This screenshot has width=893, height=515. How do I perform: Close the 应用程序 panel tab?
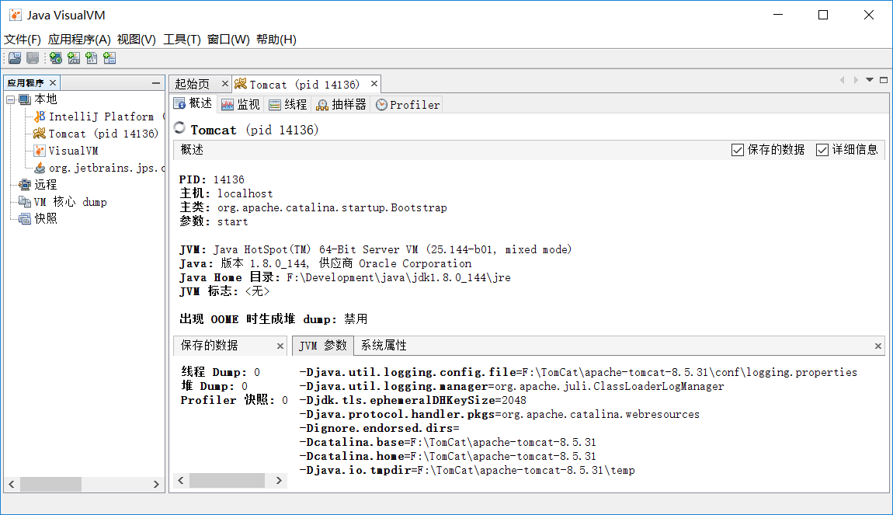tap(53, 82)
